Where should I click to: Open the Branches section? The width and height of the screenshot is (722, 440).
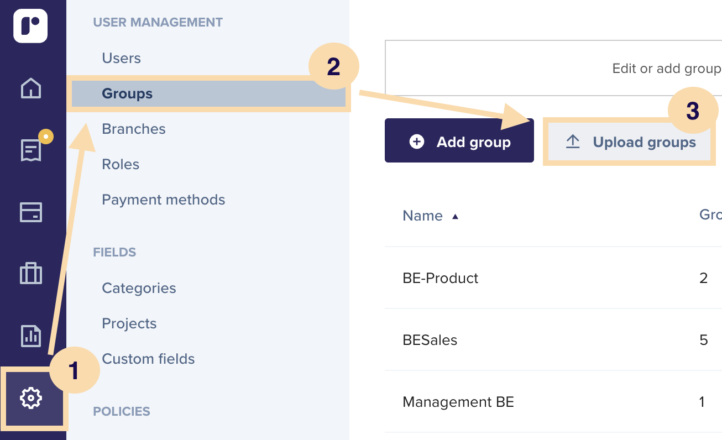click(x=134, y=129)
